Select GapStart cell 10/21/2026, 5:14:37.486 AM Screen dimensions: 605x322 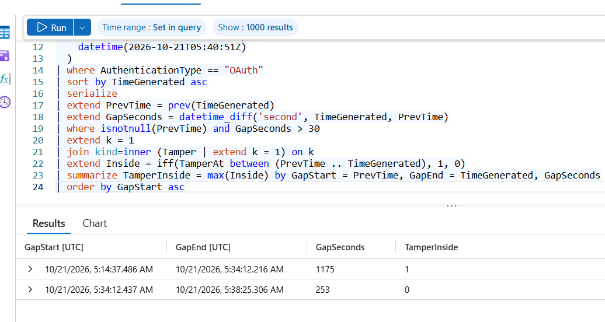tap(99, 269)
